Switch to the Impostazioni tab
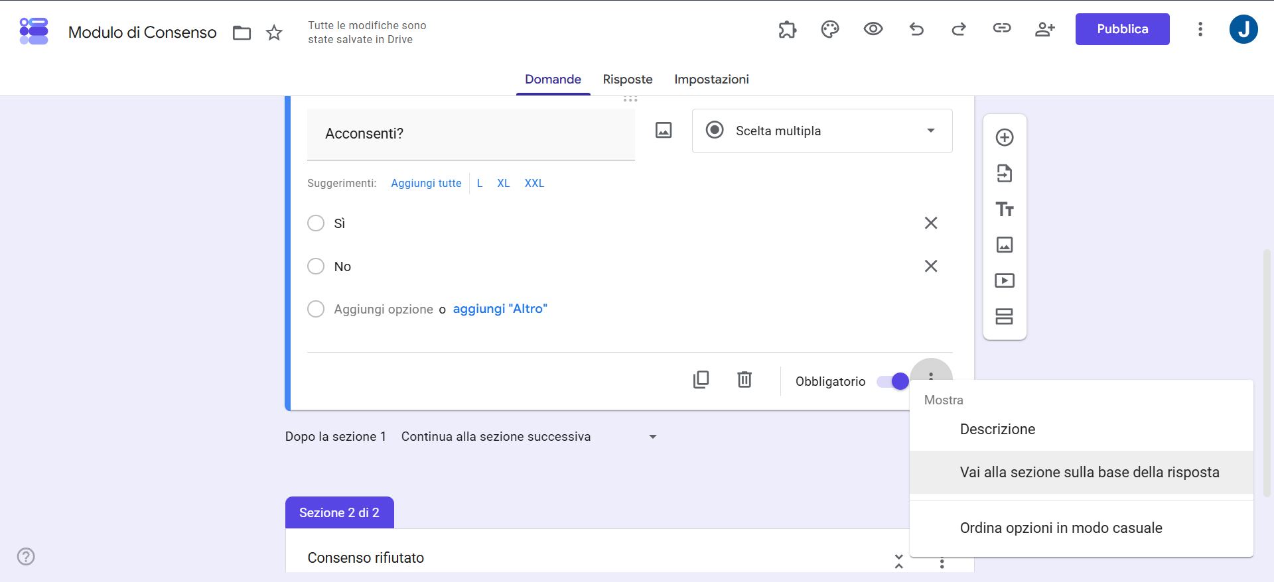1274x582 pixels. point(711,80)
